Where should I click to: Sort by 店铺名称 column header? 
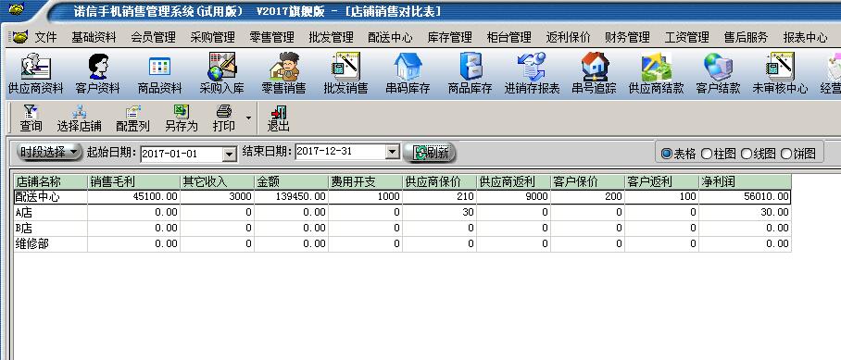coord(50,181)
